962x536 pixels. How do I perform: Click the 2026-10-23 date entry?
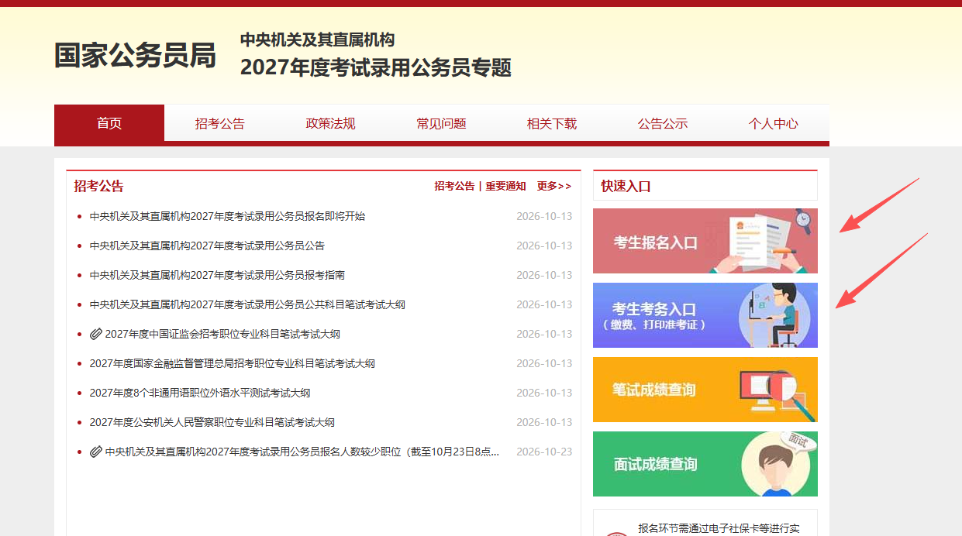pos(544,452)
